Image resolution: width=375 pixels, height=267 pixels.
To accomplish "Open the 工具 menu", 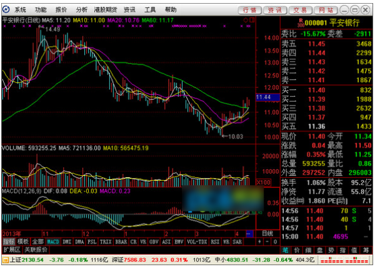I will click(150, 10).
